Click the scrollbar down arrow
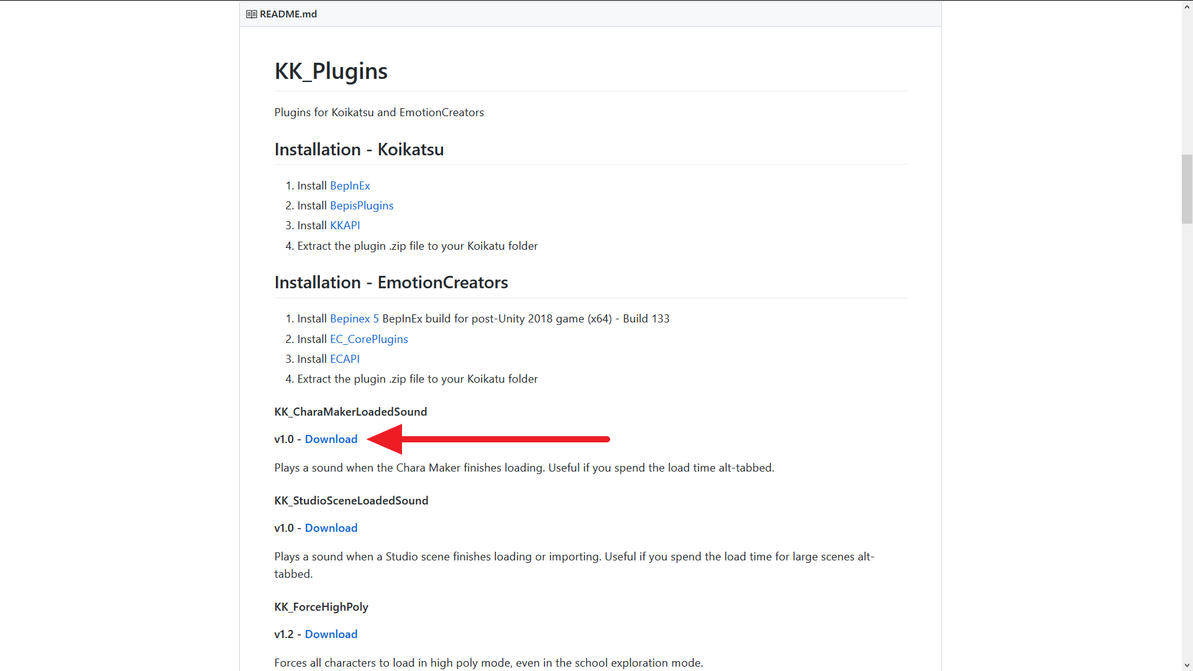The height and width of the screenshot is (671, 1193). click(x=1187, y=665)
